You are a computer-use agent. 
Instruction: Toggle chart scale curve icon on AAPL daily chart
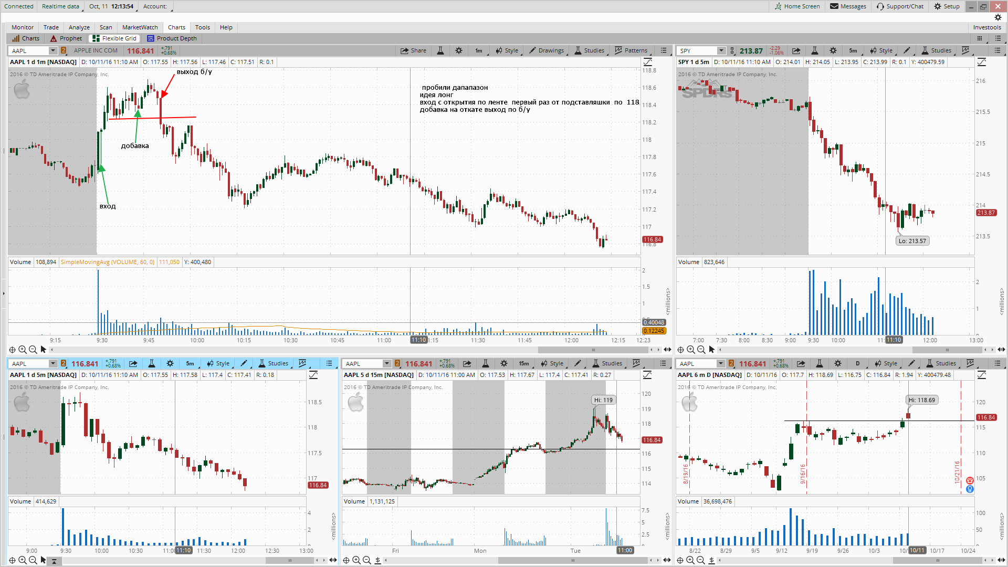point(982,375)
